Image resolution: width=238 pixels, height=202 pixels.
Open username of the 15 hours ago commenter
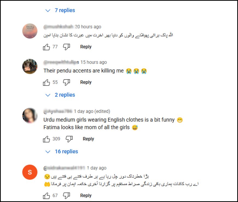point(61,62)
